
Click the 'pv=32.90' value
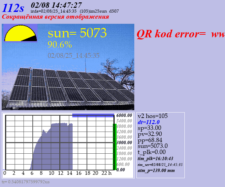(150, 134)
